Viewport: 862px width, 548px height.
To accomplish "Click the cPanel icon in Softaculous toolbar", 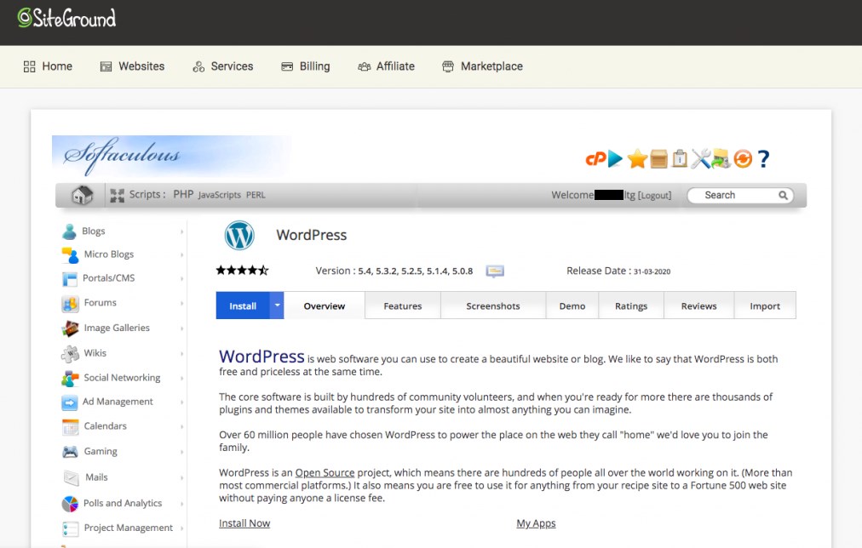I will pos(595,159).
